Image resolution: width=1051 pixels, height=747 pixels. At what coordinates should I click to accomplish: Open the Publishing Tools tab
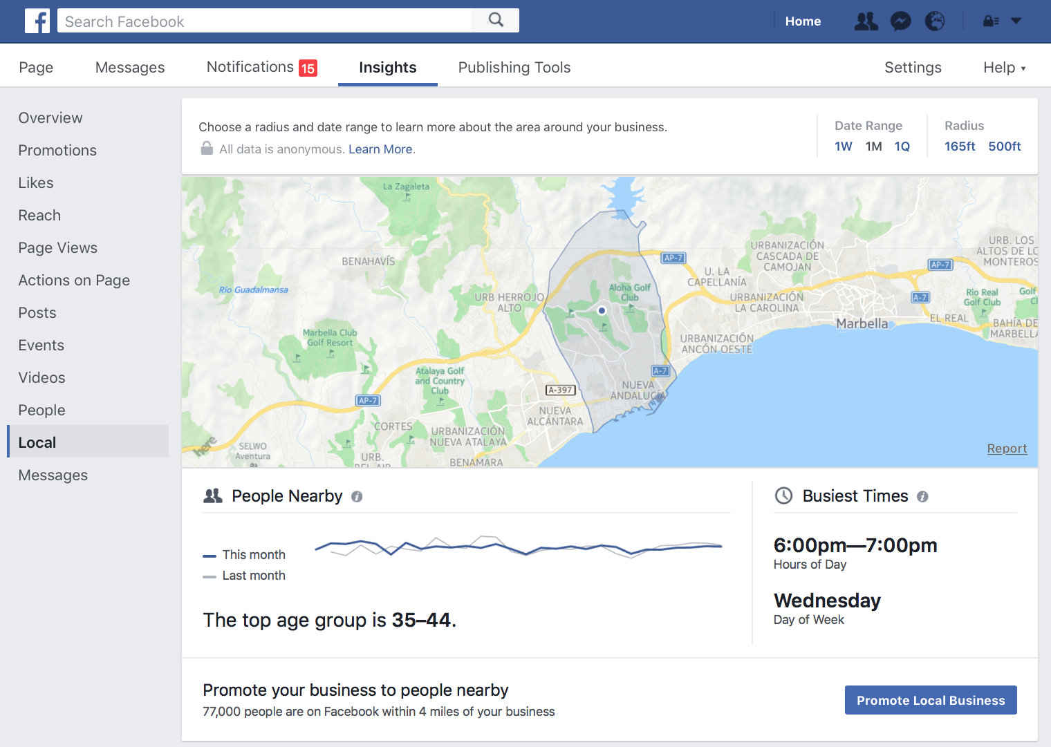514,67
